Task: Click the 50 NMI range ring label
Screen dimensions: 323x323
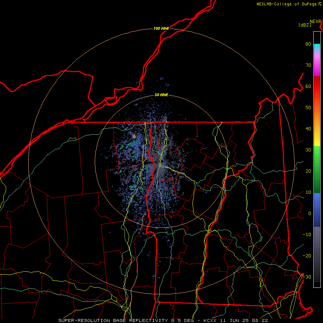Action: pos(161,95)
